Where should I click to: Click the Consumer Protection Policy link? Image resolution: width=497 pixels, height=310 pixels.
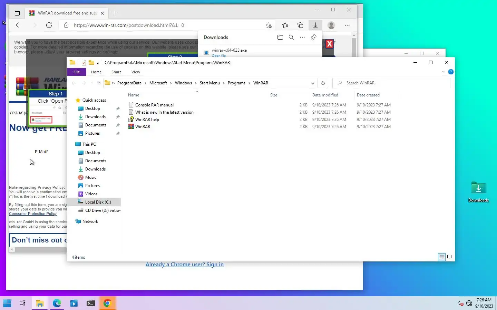point(33,214)
